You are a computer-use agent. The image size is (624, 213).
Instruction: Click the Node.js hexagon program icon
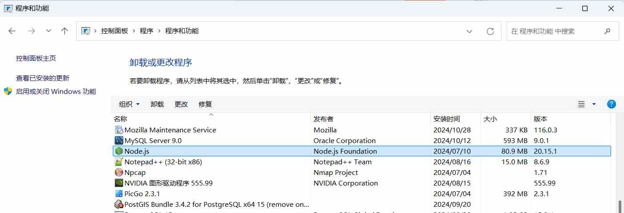pyautogui.click(x=119, y=151)
